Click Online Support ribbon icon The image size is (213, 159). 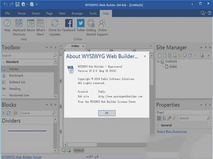coord(102,27)
